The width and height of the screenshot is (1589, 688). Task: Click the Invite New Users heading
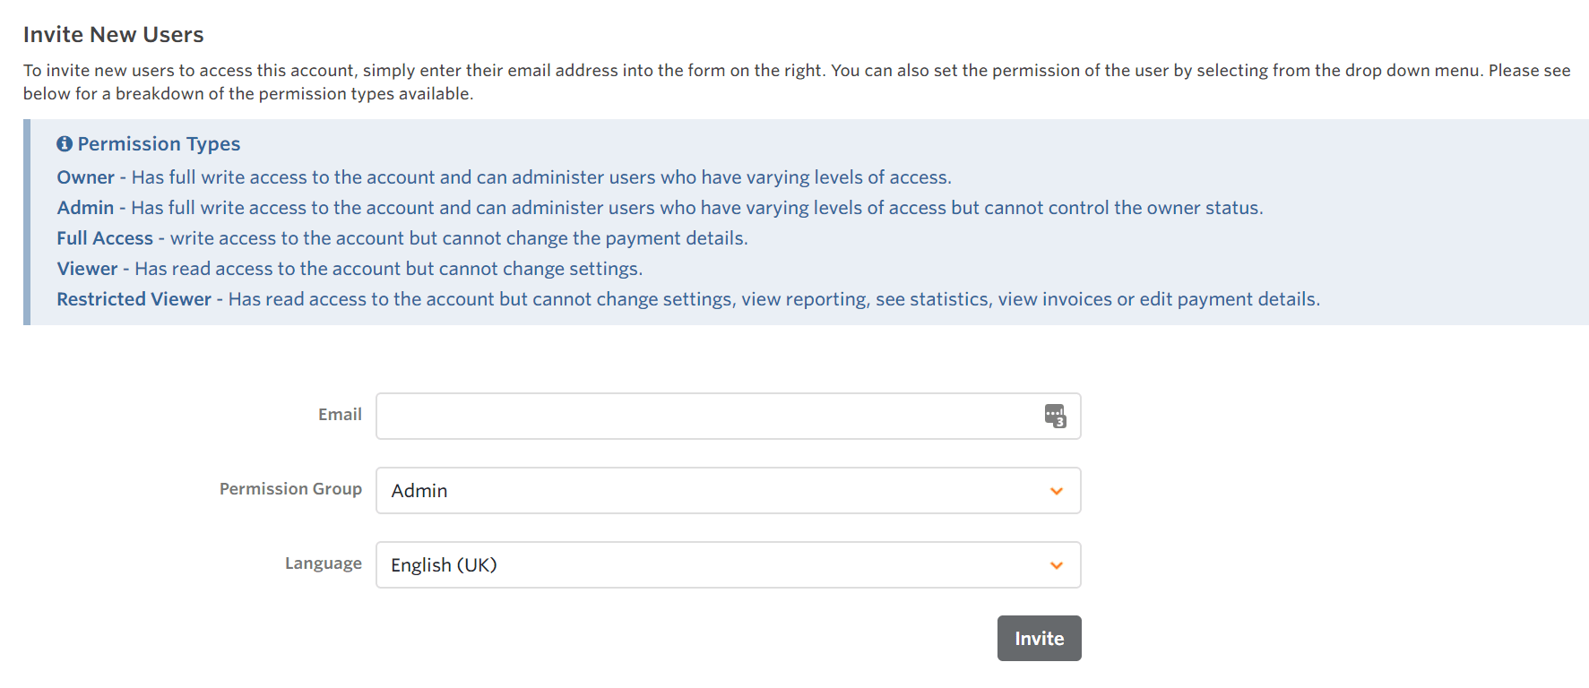pos(114,35)
